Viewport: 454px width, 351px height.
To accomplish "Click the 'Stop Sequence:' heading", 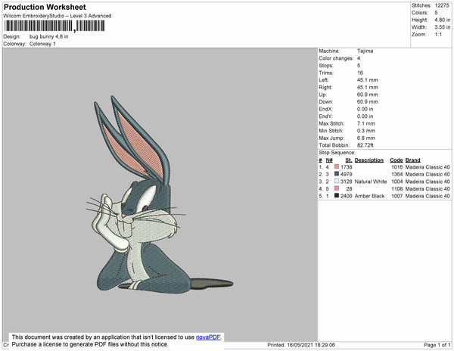I will coord(337,153).
